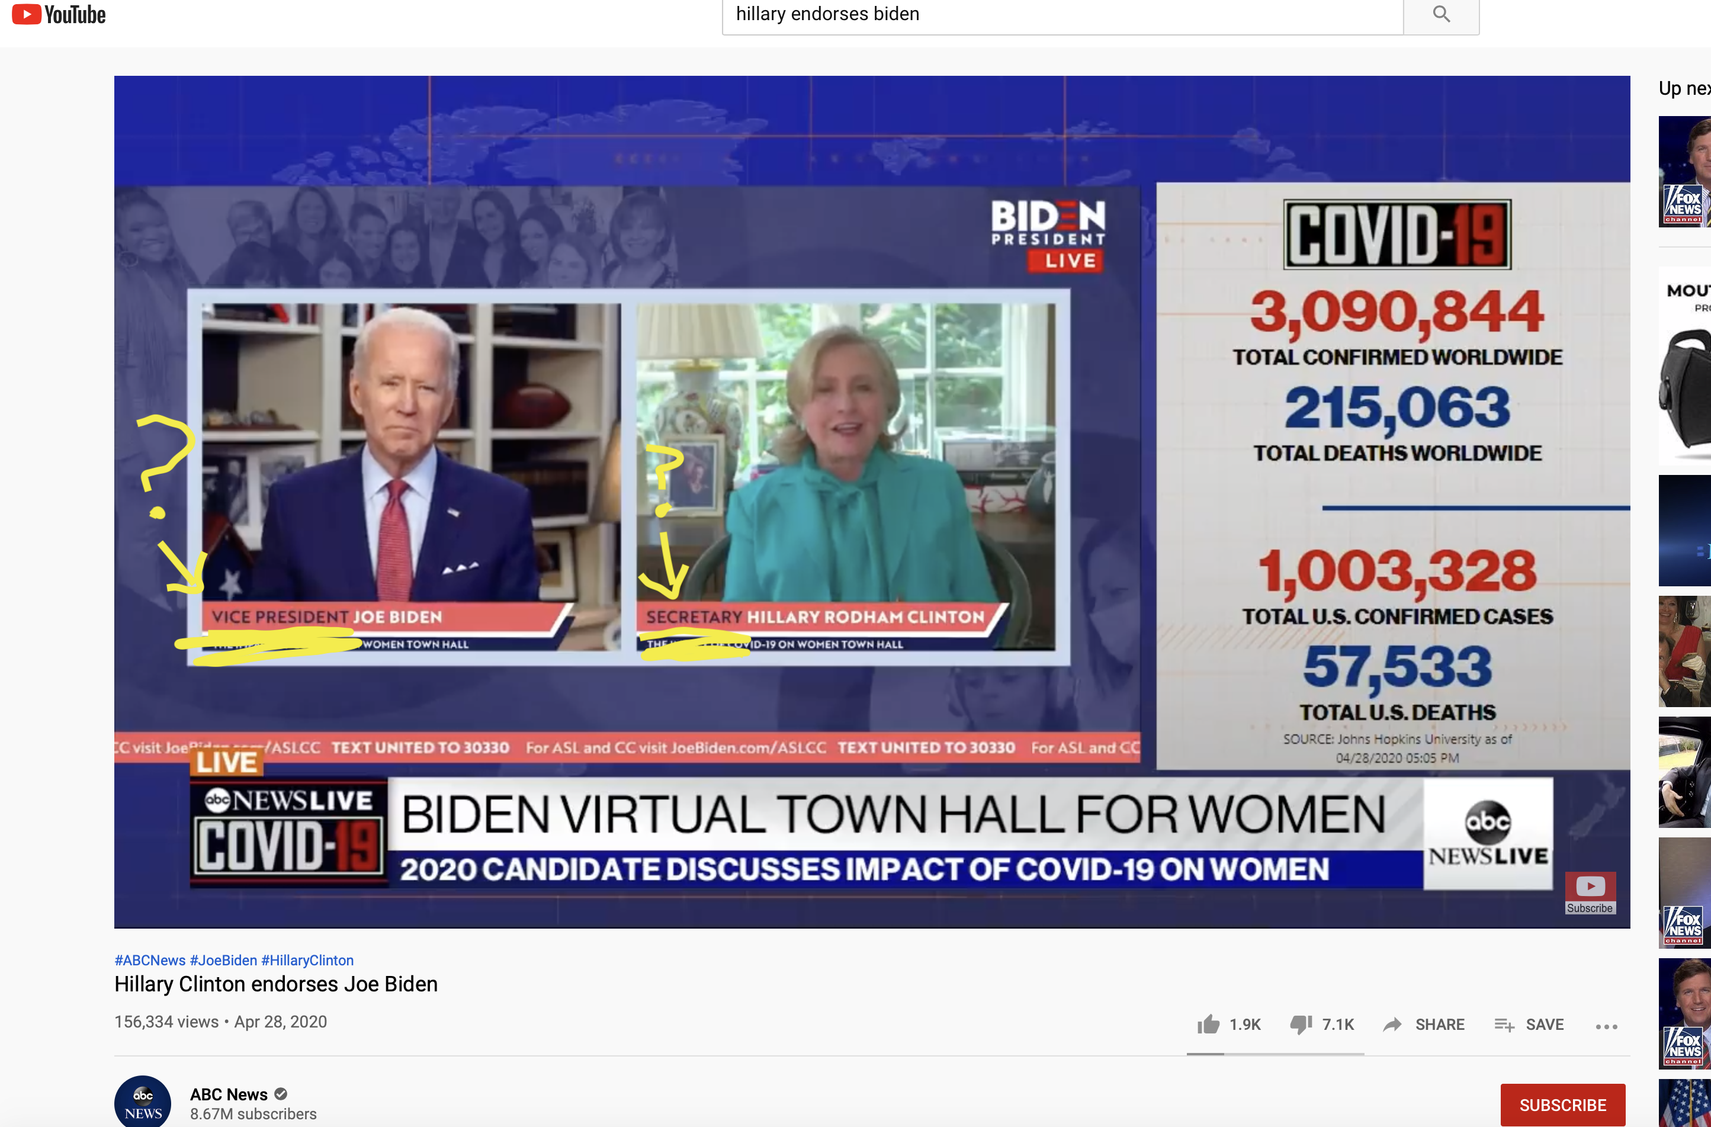The image size is (1711, 1127).
Task: Click the search magnifier icon
Action: click(1441, 13)
